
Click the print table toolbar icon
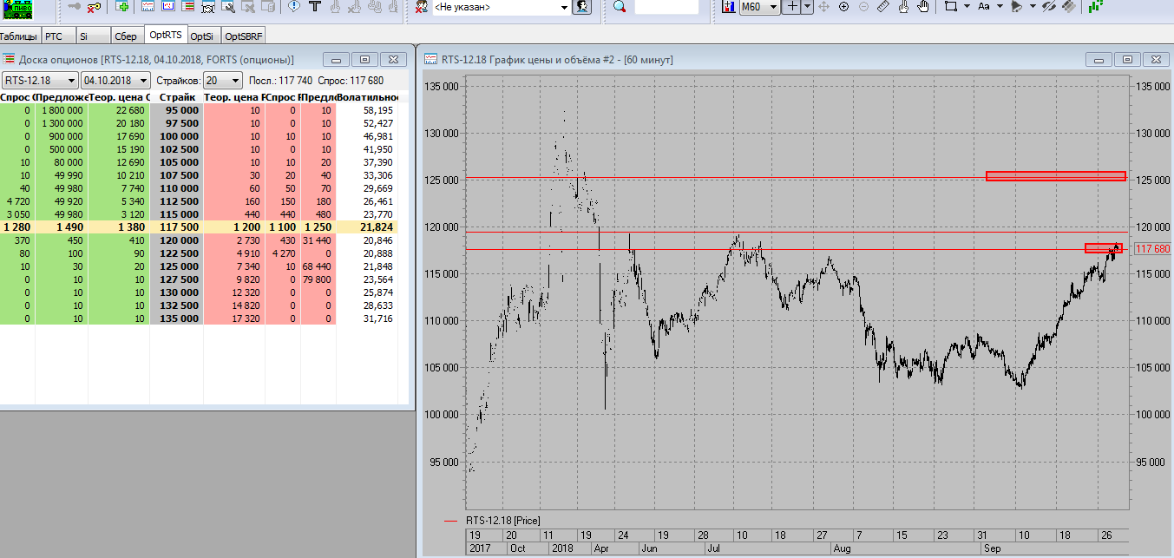click(208, 6)
